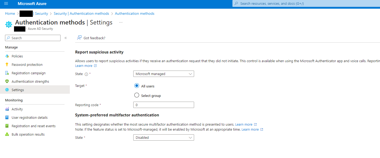The image size is (380, 158).
Task: Open Security breadcrumb link
Action: [x=42, y=13]
